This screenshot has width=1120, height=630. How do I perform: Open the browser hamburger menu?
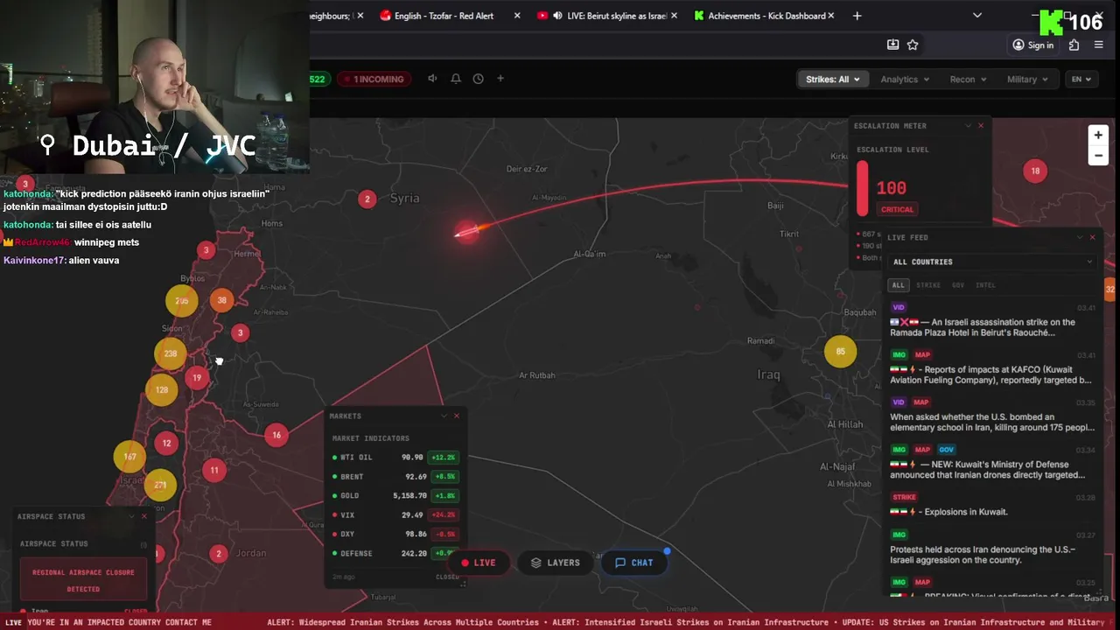click(x=1099, y=45)
